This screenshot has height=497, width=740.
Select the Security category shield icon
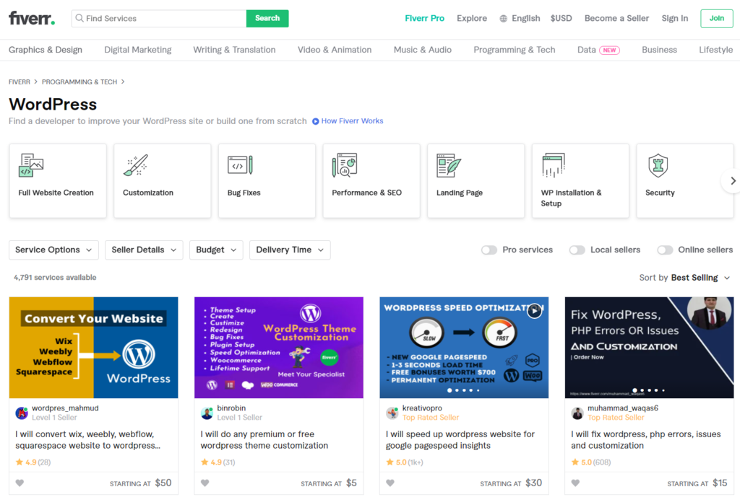point(659,164)
